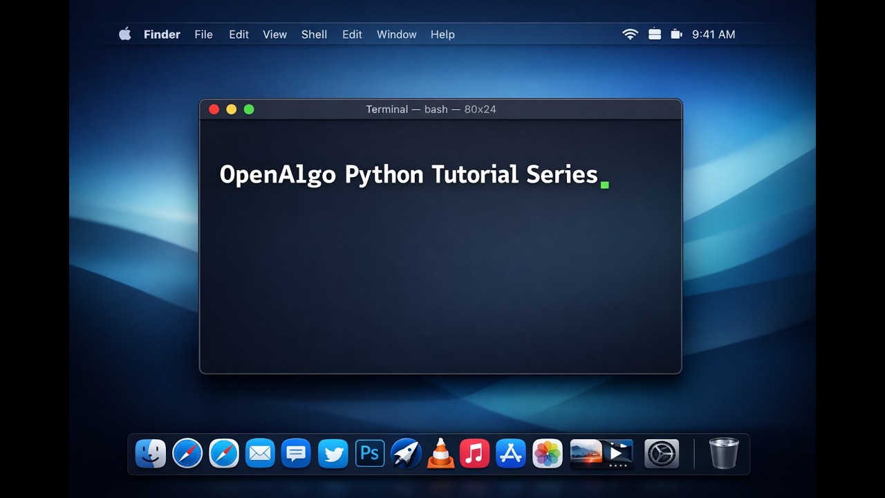Minimize Terminal with the yellow button
This screenshot has height=498, width=885.
[x=231, y=109]
